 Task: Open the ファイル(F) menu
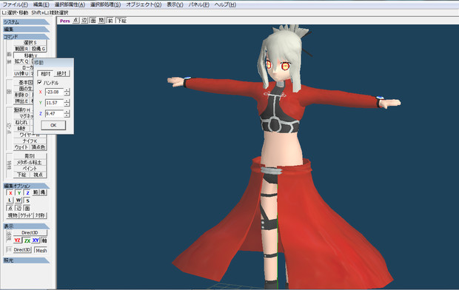tap(16, 4)
